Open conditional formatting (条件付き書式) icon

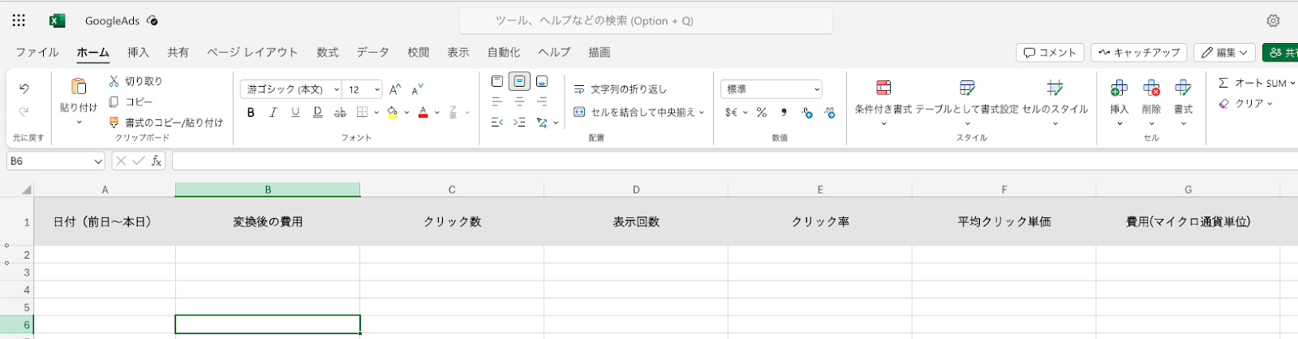click(x=883, y=88)
